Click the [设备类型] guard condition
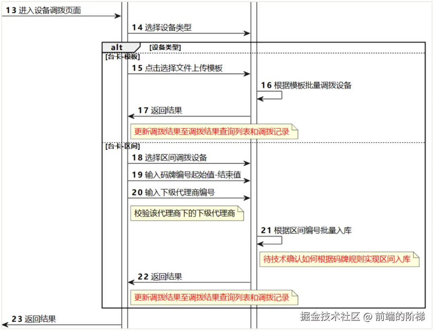 (165, 47)
